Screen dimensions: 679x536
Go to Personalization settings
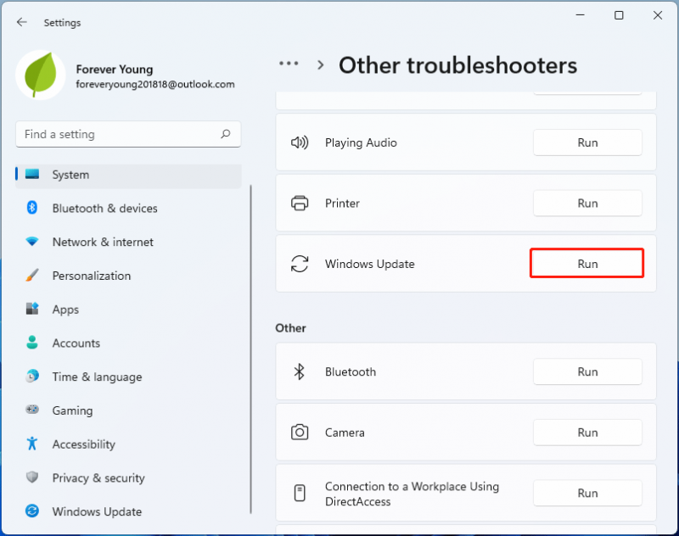click(x=128, y=276)
